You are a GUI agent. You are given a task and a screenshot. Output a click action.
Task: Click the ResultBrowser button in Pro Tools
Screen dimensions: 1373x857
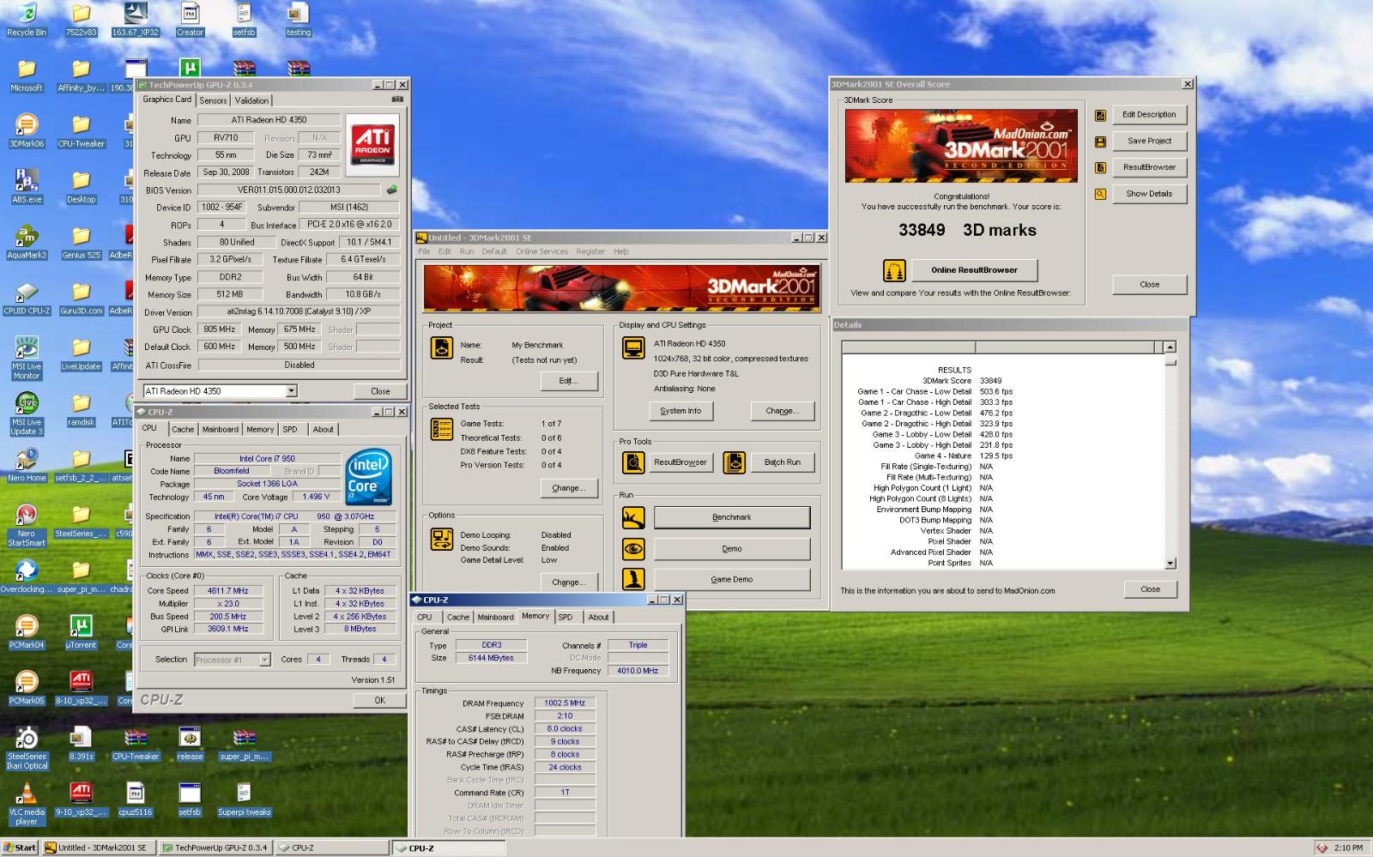point(680,462)
